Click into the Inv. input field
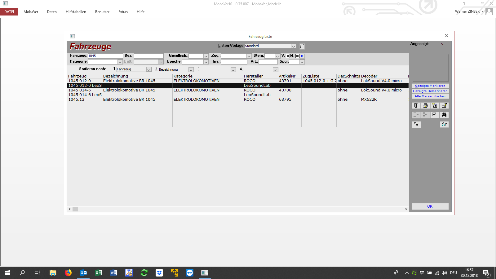The width and height of the screenshot is (496, 279). pyautogui.click(x=234, y=62)
